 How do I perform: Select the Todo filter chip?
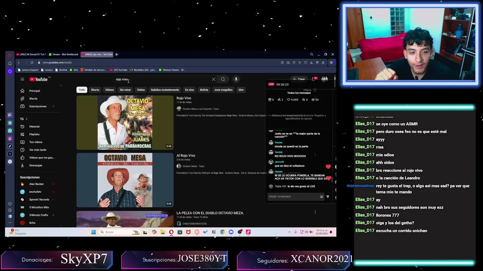tap(82, 90)
